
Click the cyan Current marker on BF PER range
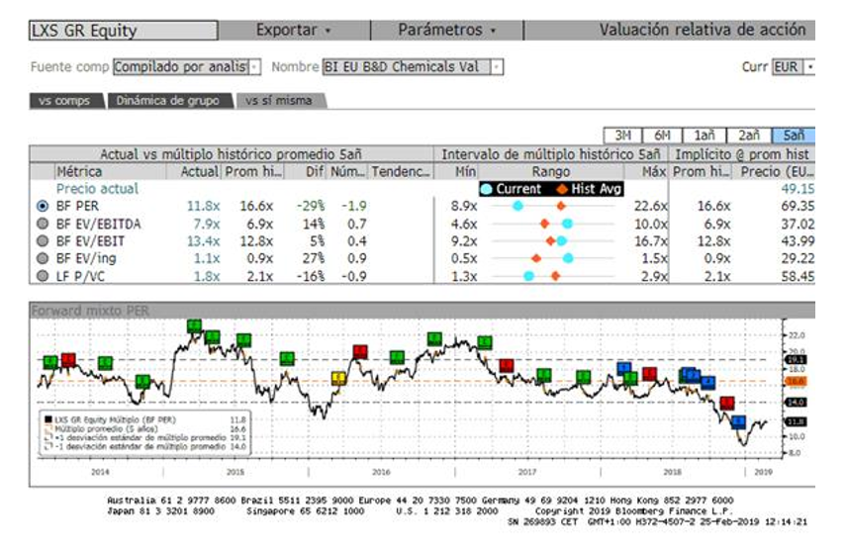518,206
